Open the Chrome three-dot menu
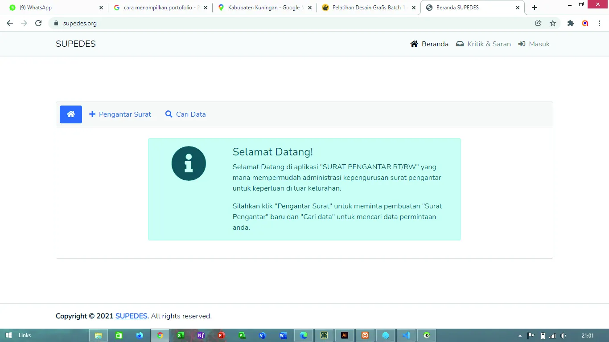609x342 pixels. click(600, 23)
